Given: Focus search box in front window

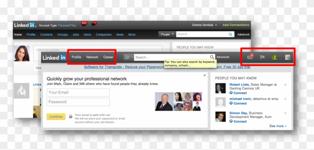Looking at the screenshot, I should [x=172, y=57].
